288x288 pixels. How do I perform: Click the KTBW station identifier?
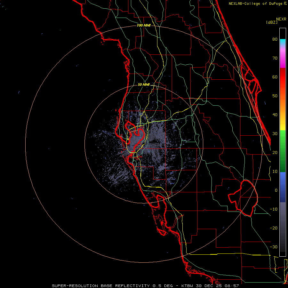(x=187, y=286)
